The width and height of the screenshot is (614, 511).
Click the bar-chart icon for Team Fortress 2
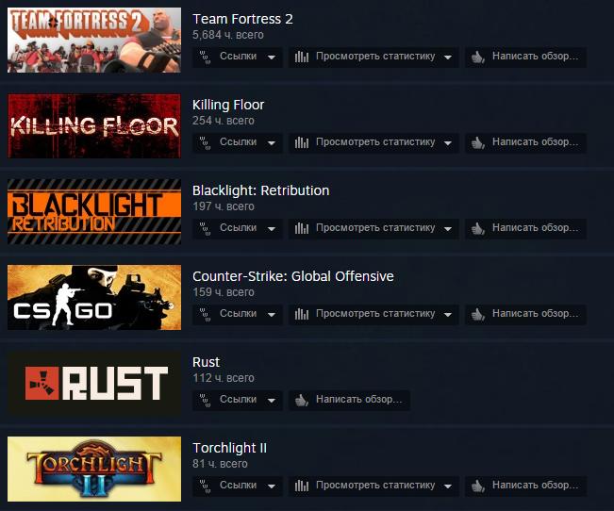point(302,58)
